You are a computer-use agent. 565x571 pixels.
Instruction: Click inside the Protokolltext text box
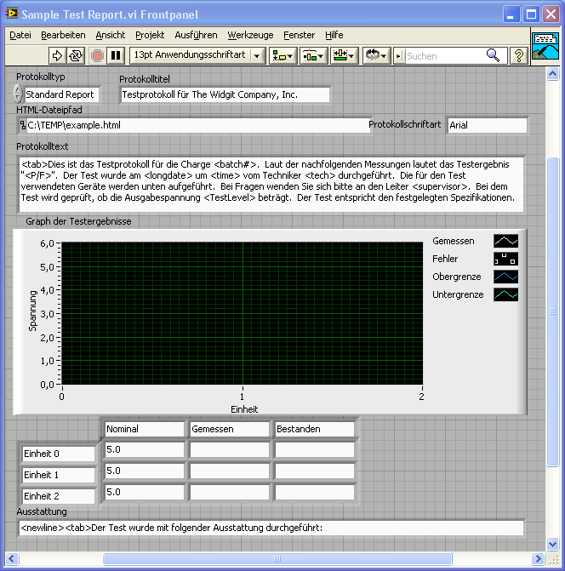(x=271, y=185)
